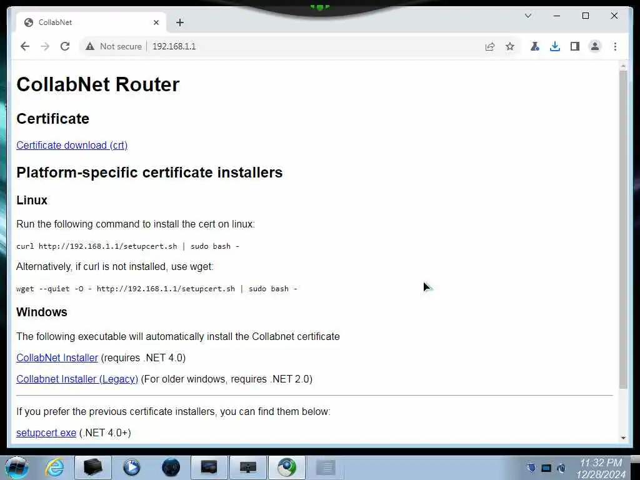Open the dark globe taskbar icon

[171, 467]
